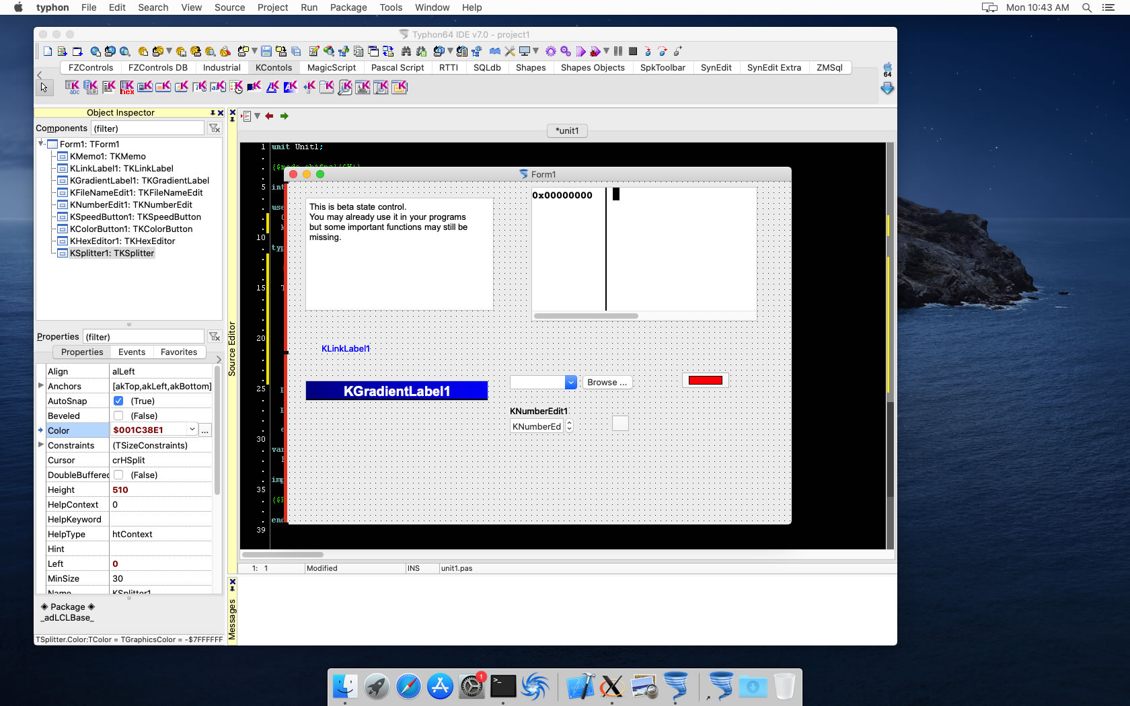Expand the Constraints property
Viewport: 1130px width, 706px height.
coord(41,445)
